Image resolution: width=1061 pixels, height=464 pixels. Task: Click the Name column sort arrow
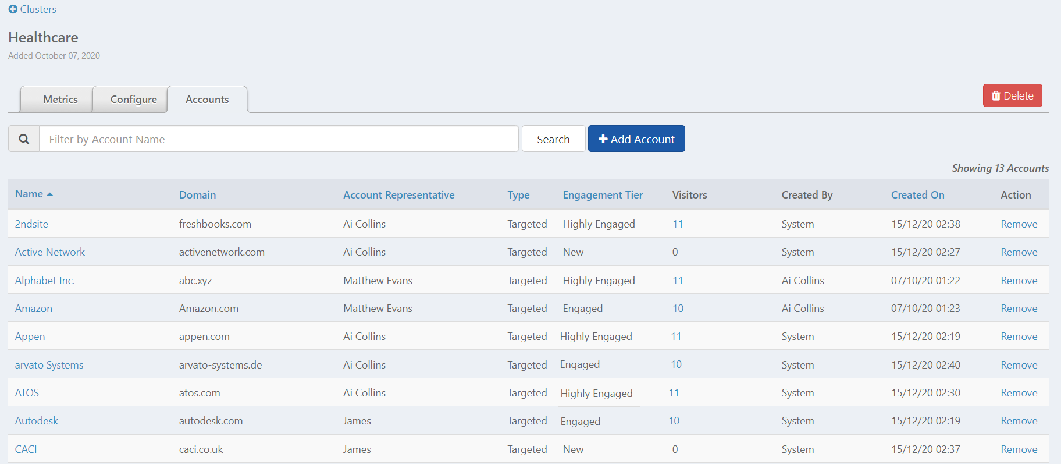point(50,194)
